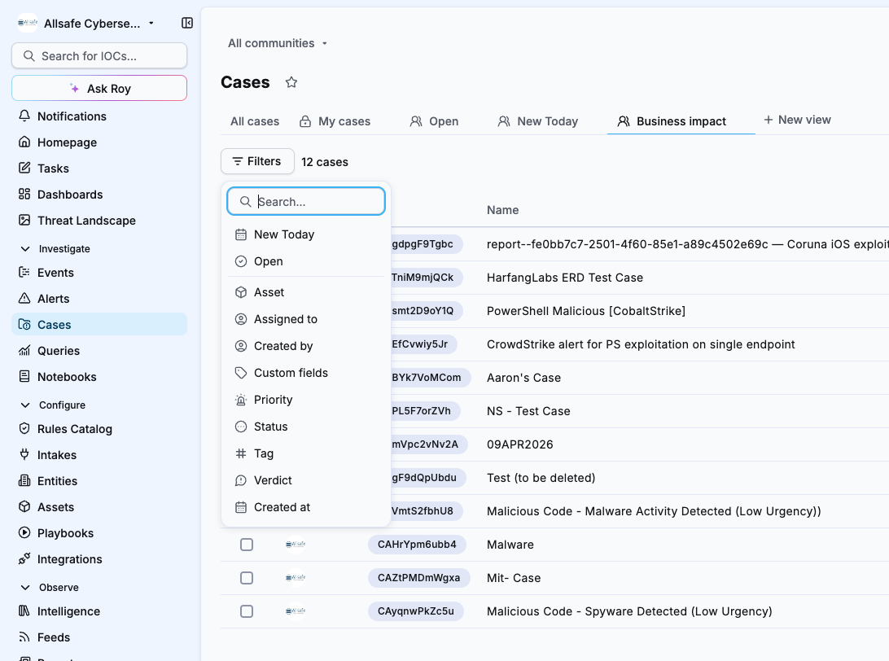Open HarfangLabs ERD Test Case
Screen dimensions: 889x661
(x=565, y=278)
